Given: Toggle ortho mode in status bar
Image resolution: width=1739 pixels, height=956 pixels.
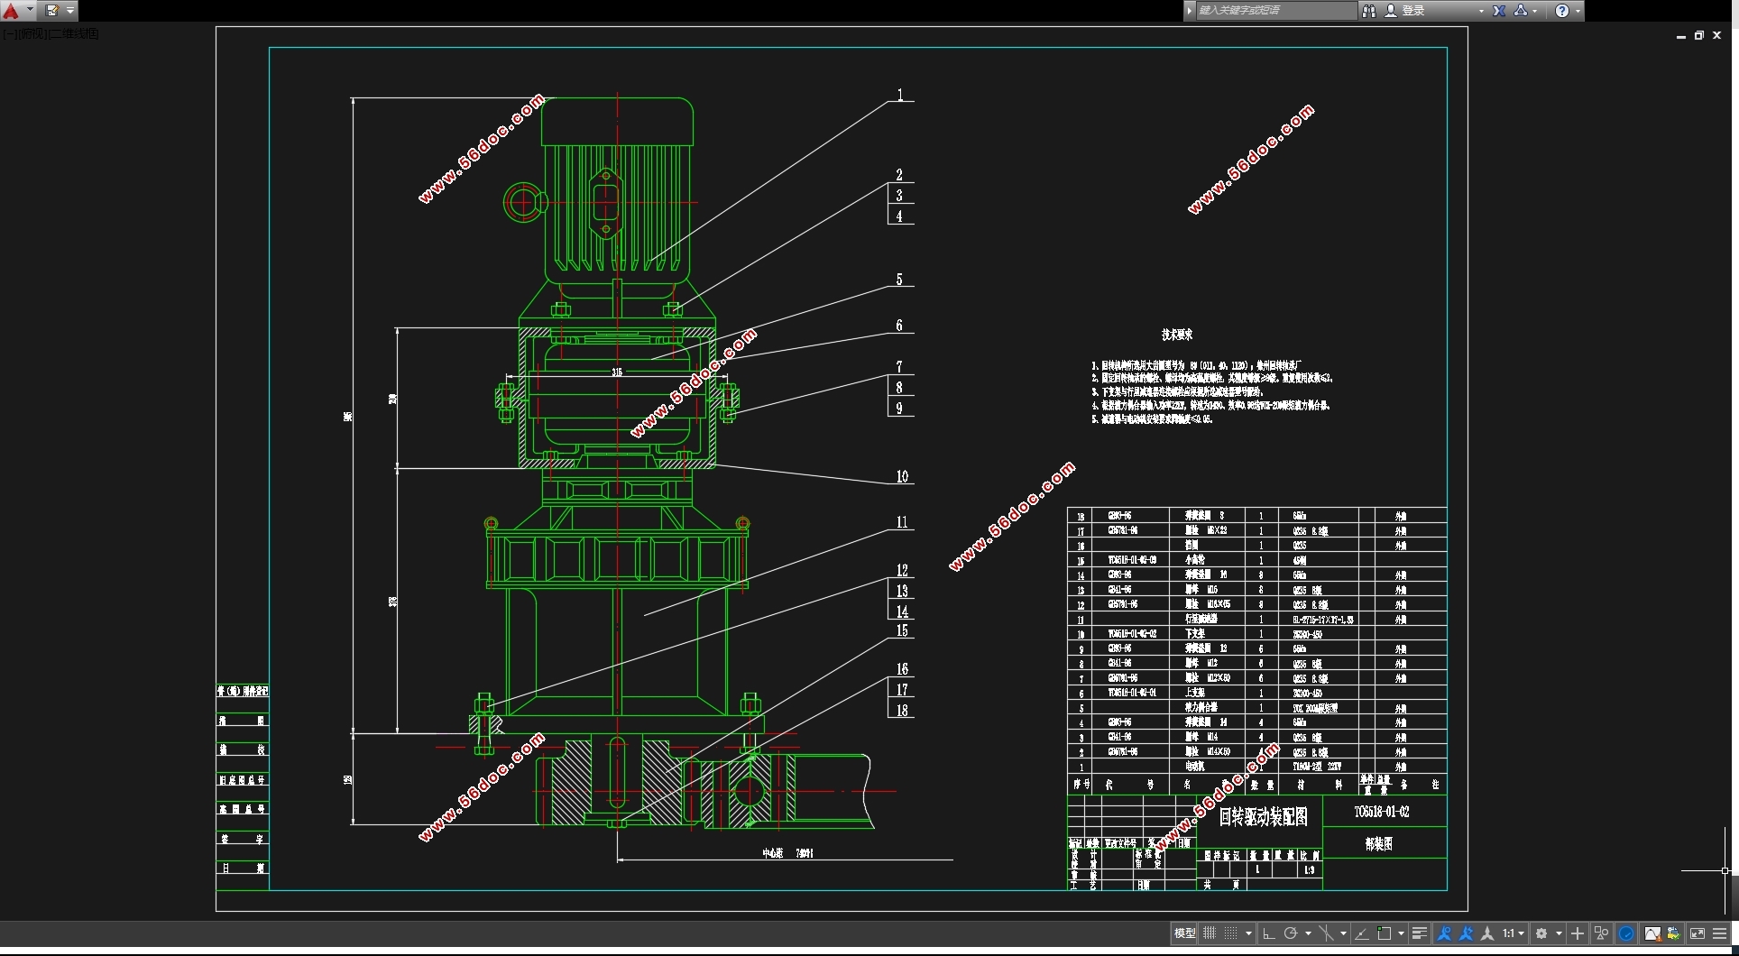Looking at the screenshot, I should (1268, 933).
